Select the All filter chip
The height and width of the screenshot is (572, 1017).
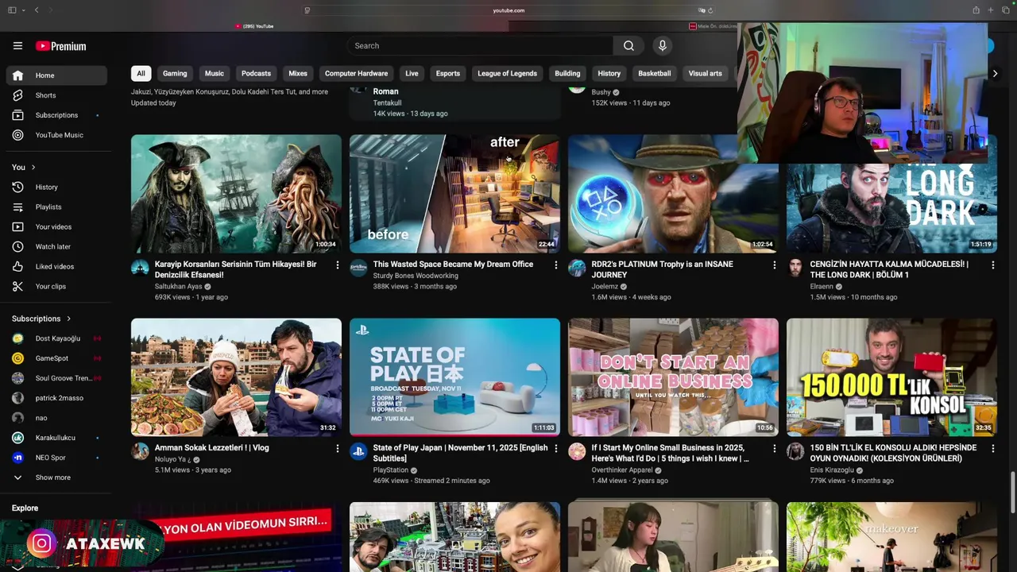141,74
